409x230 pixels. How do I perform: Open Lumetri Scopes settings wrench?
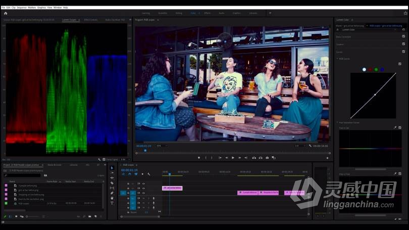(x=99, y=159)
